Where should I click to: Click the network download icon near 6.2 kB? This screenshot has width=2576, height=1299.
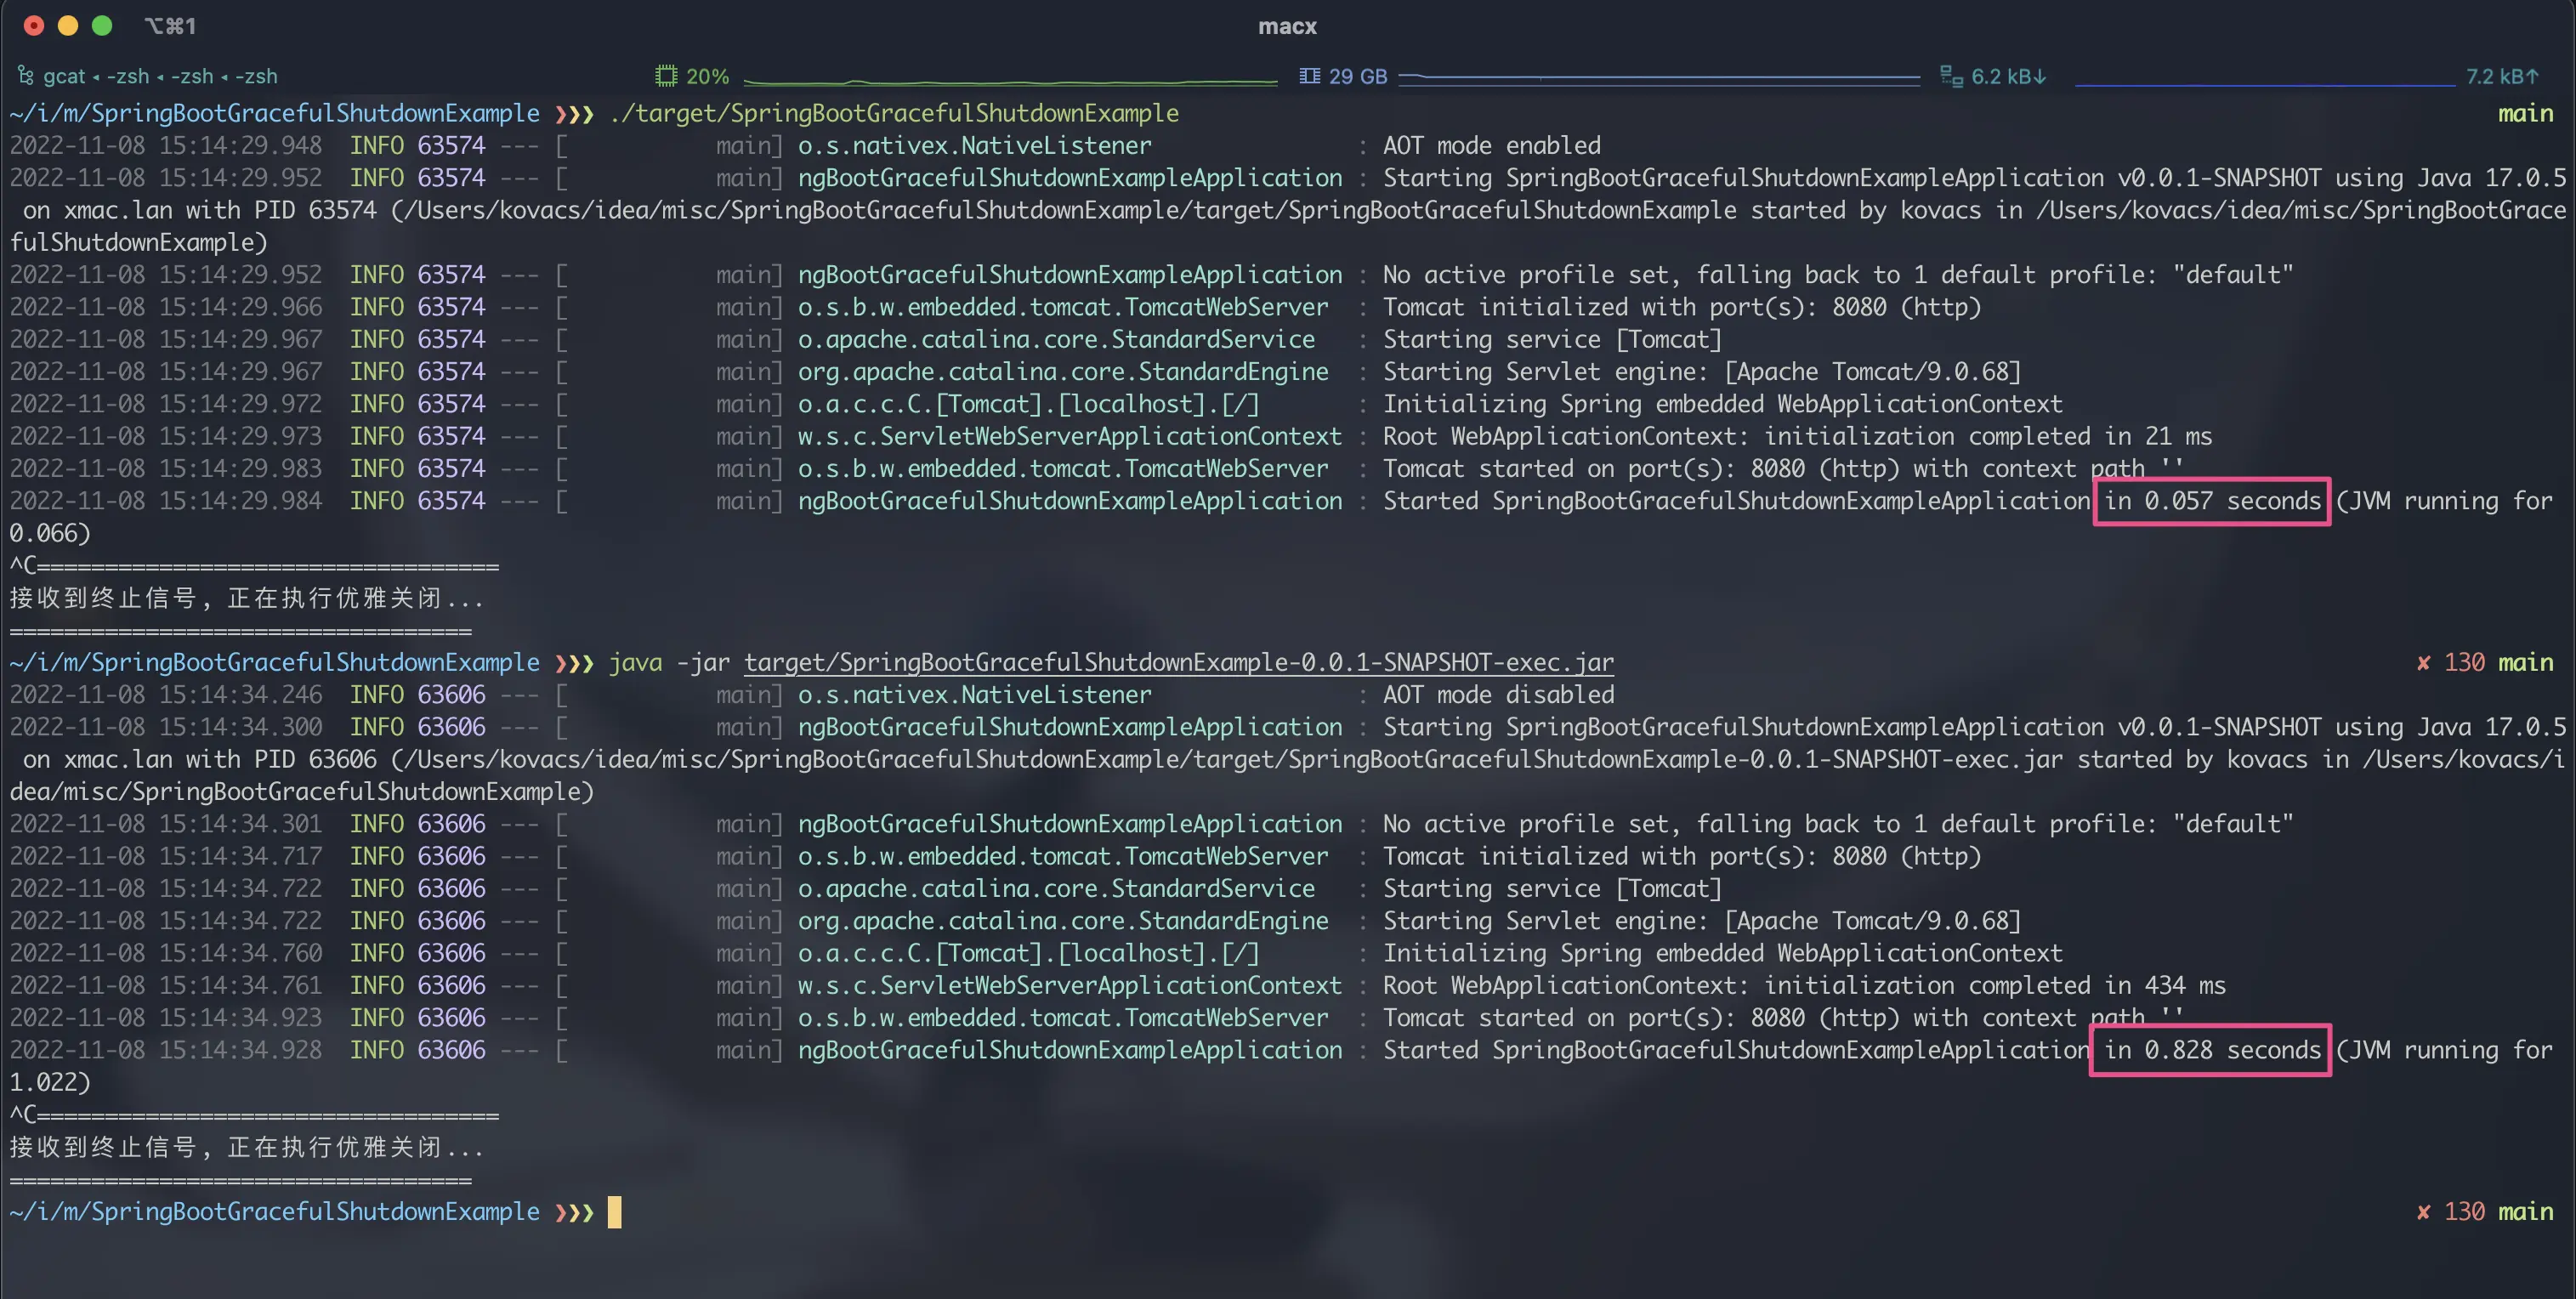[1951, 76]
